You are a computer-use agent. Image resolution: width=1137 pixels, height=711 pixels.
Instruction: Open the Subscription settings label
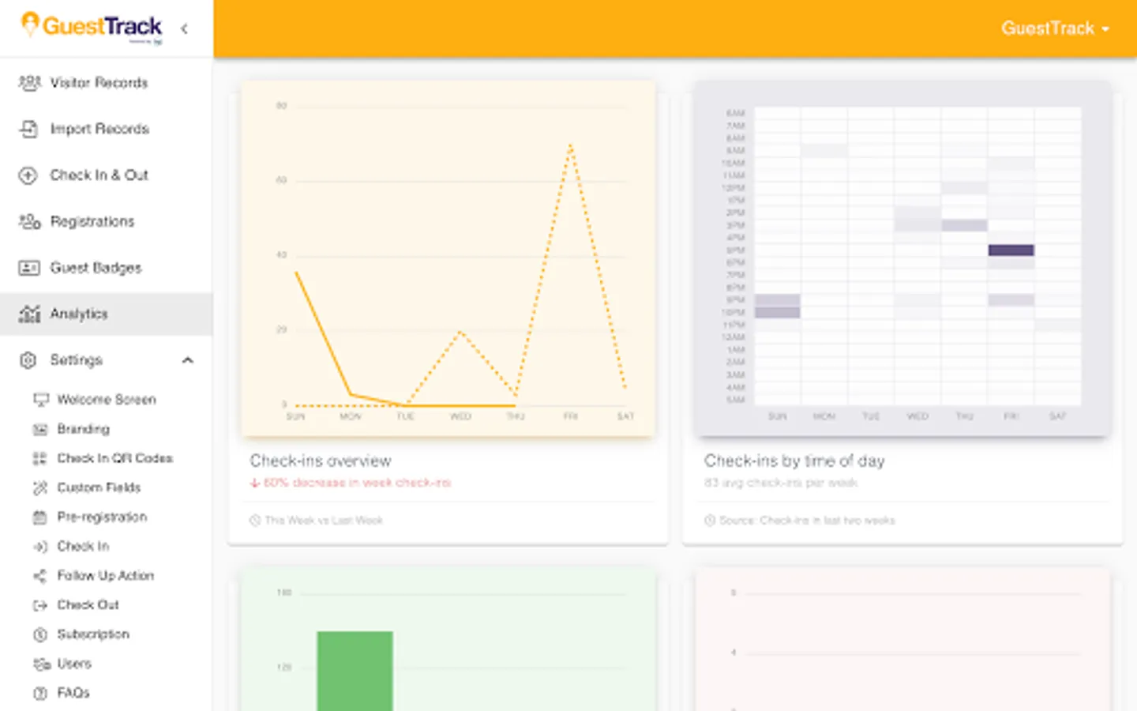click(x=93, y=634)
